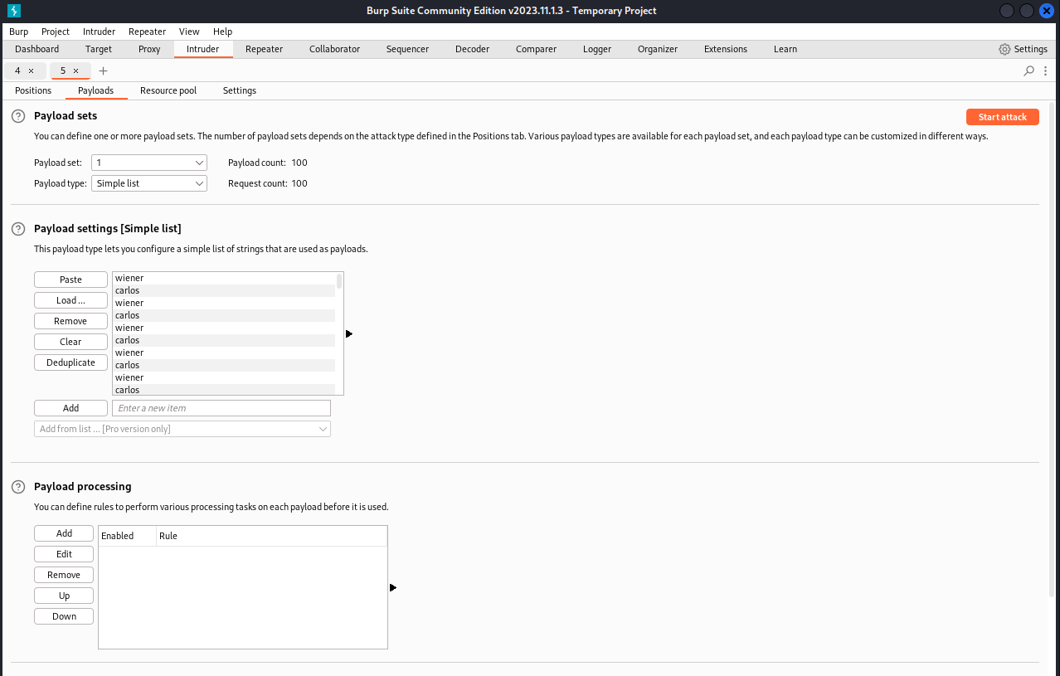Switch to the Organizer tab

[658, 49]
